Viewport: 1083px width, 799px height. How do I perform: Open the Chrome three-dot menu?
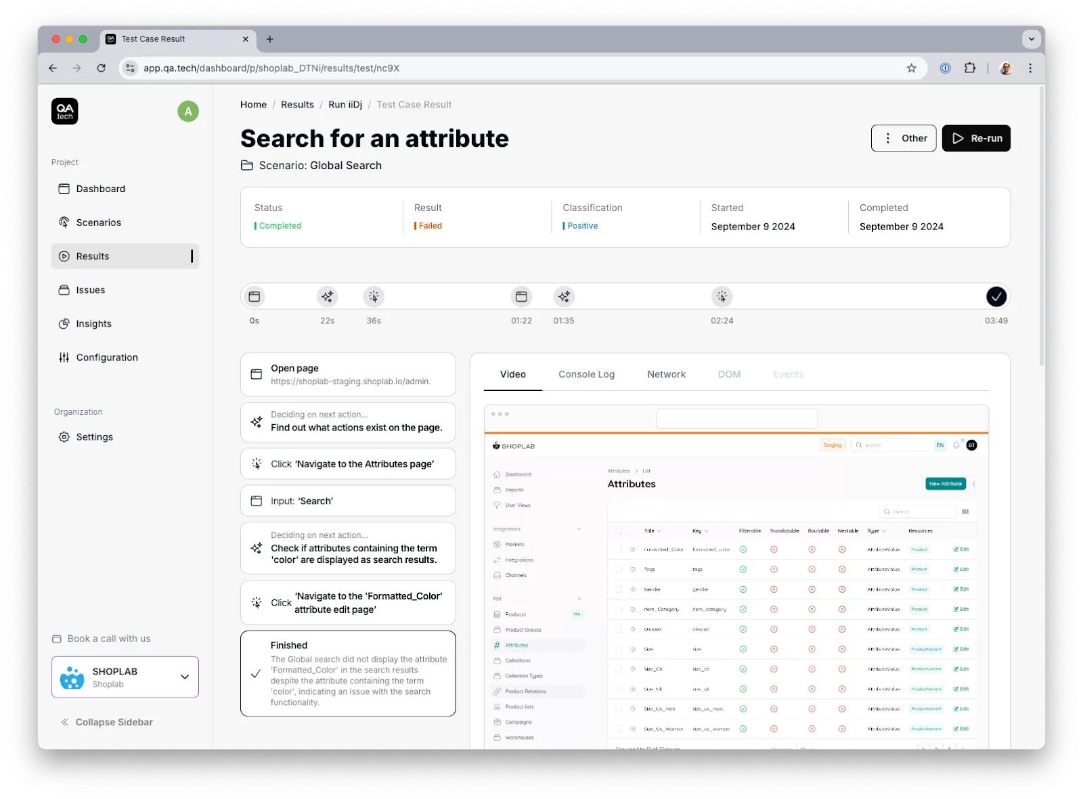coord(1030,68)
